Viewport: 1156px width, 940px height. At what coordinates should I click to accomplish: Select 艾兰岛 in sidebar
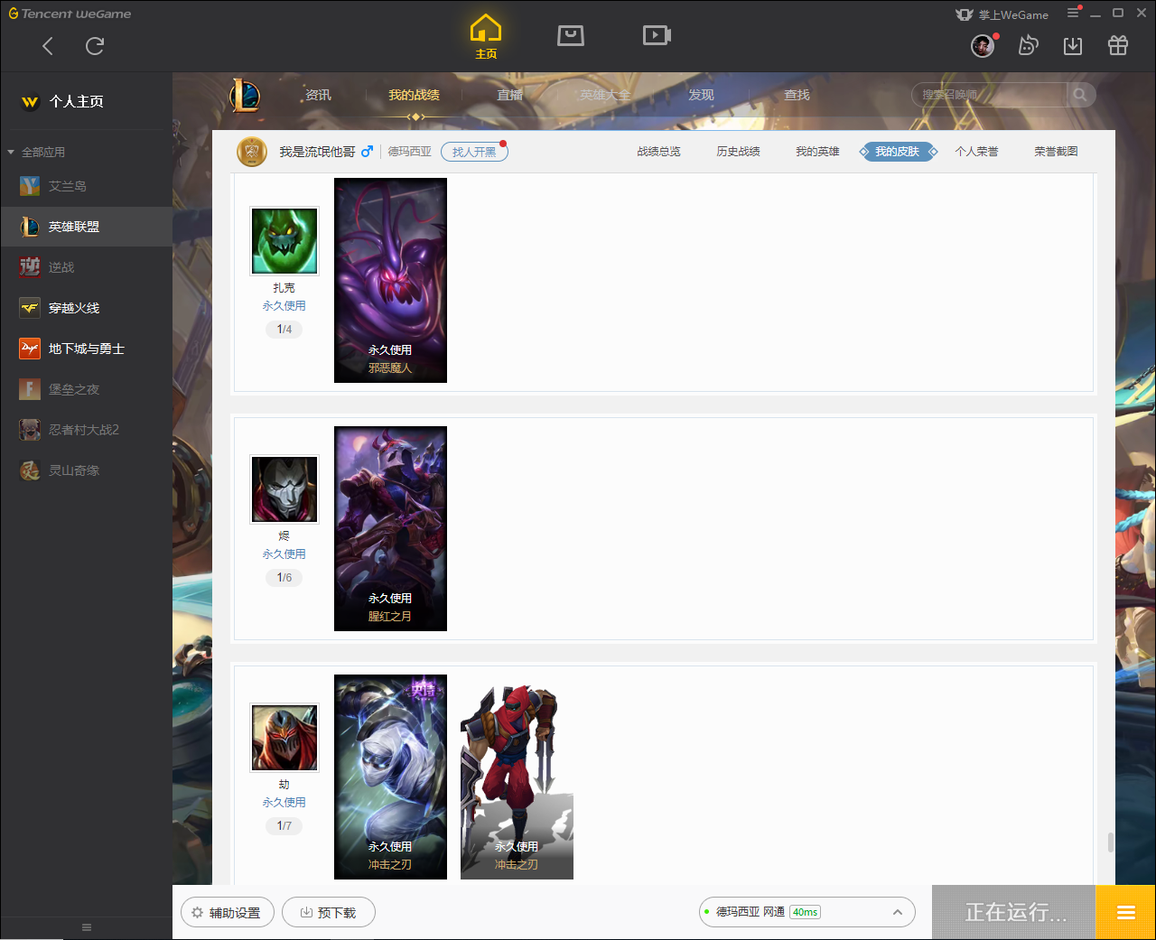(87, 186)
